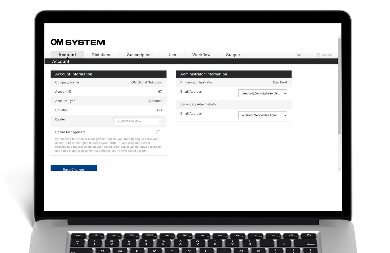
Task: Click the Country value GB
Action: click(x=159, y=110)
